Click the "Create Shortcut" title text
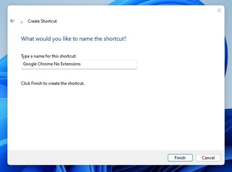 click(x=42, y=21)
